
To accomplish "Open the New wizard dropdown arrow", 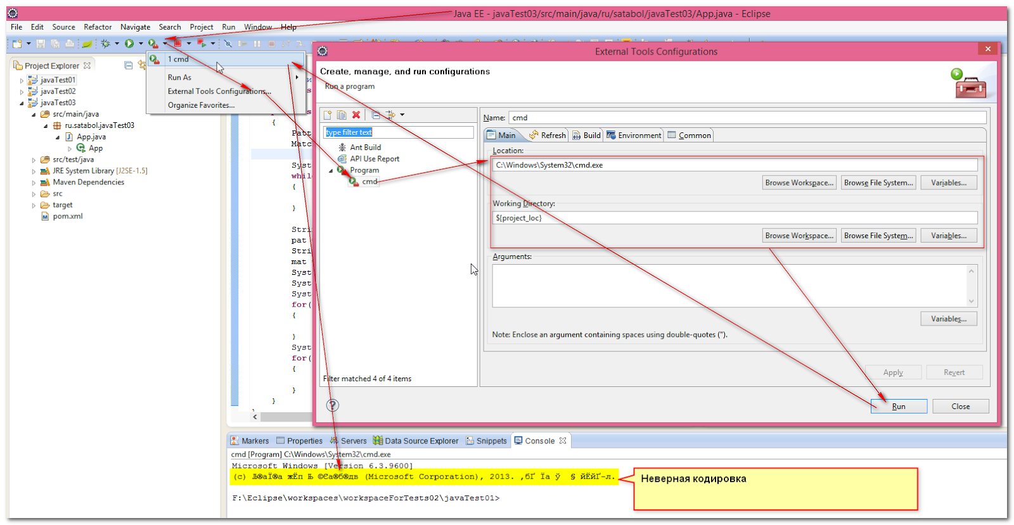I will 29,44.
